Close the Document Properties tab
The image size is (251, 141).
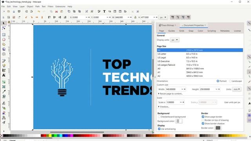[205, 25]
